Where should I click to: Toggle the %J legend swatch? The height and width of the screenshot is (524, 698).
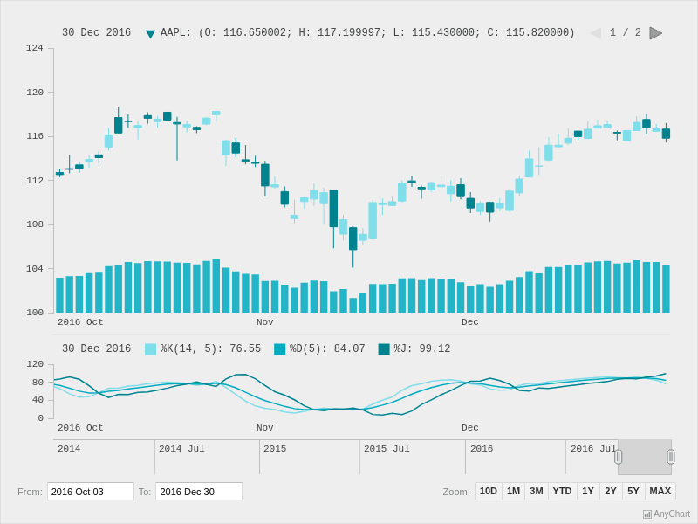click(384, 348)
